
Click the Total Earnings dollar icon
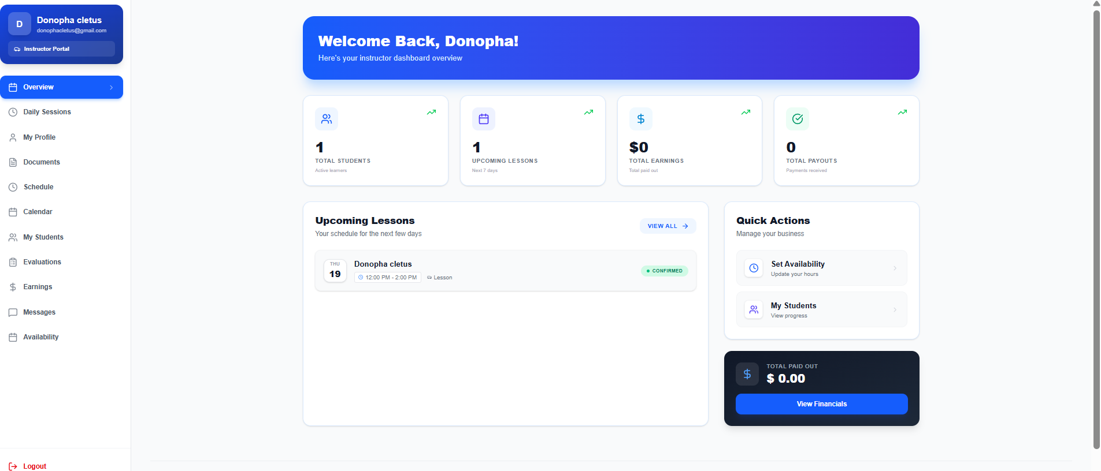[x=640, y=119]
